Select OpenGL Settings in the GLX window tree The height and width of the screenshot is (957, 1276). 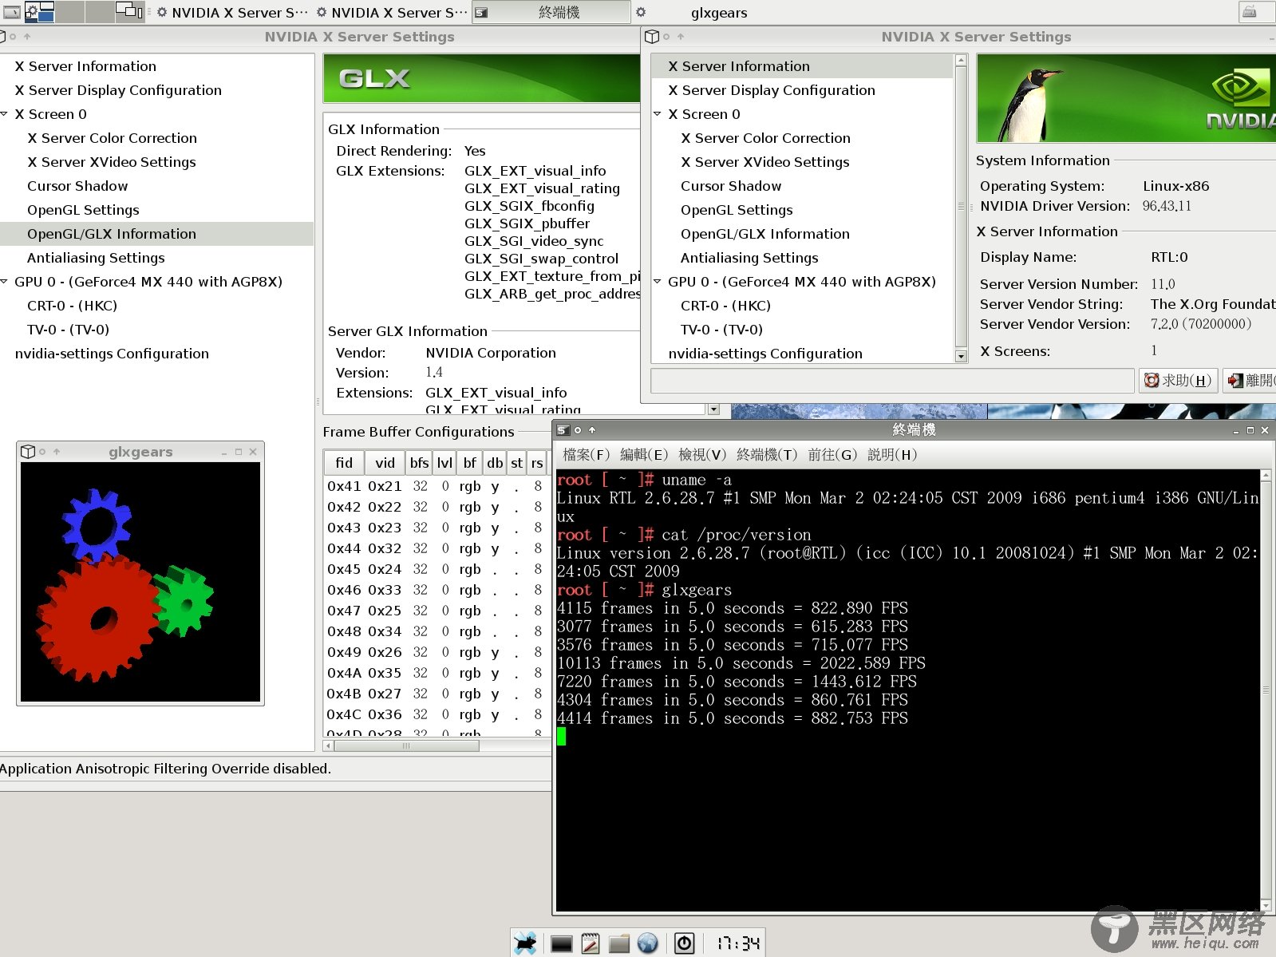click(83, 210)
